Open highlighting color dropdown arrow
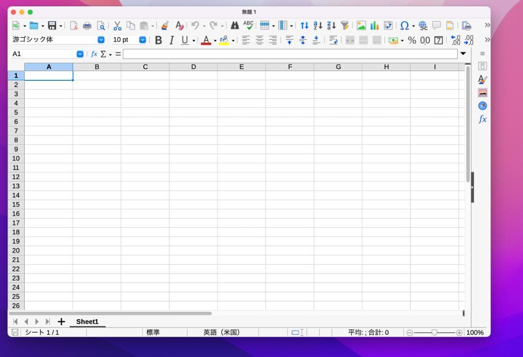 (x=233, y=41)
